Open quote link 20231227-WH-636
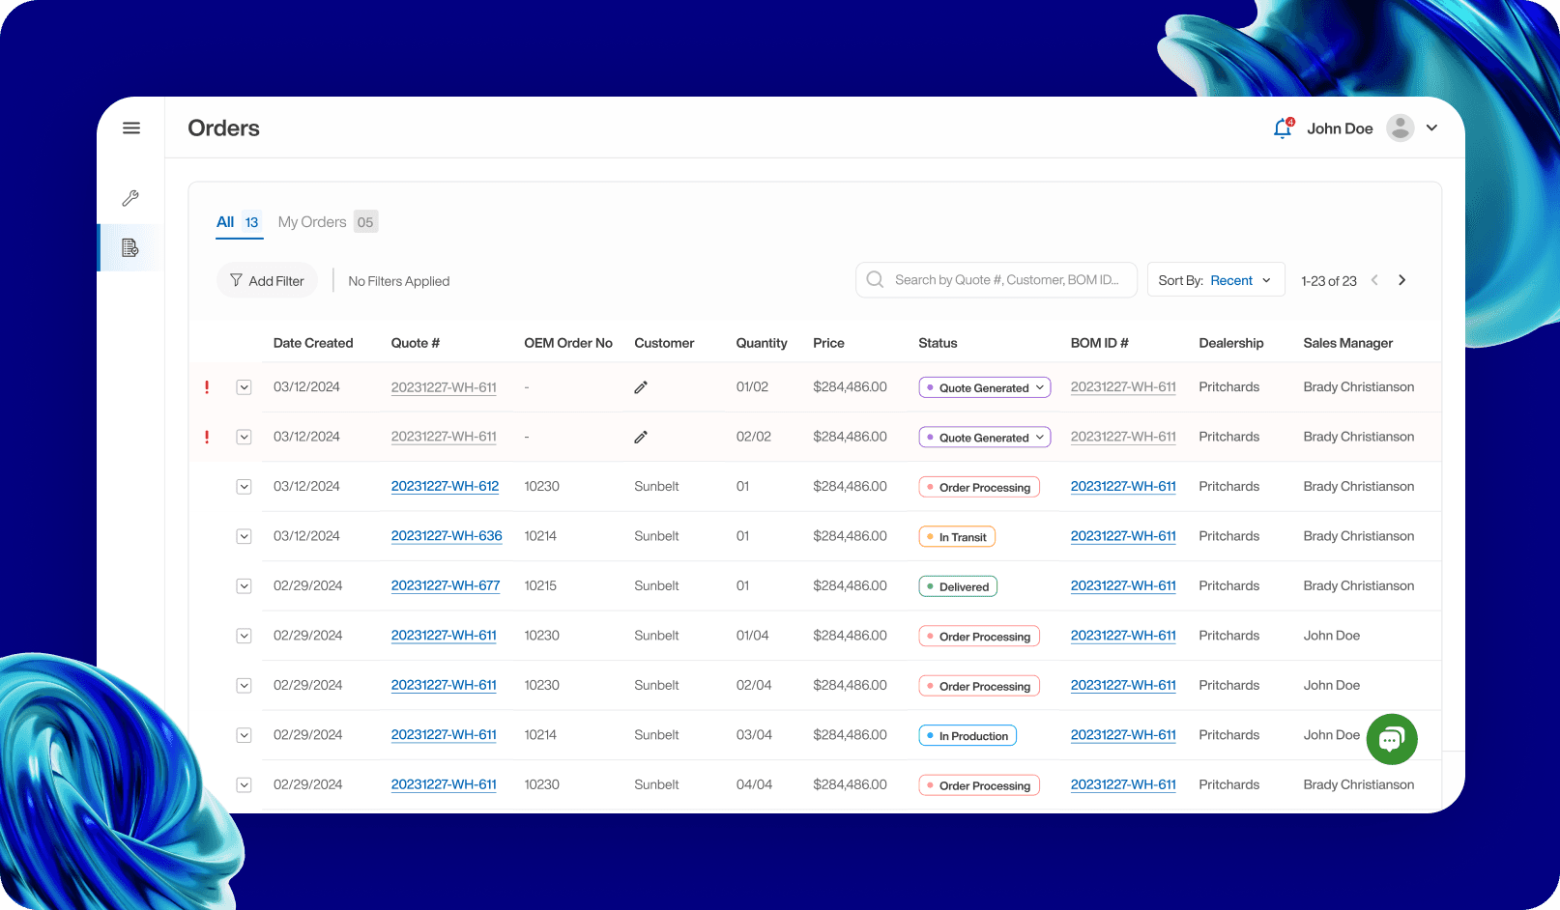The image size is (1560, 910). (x=447, y=536)
